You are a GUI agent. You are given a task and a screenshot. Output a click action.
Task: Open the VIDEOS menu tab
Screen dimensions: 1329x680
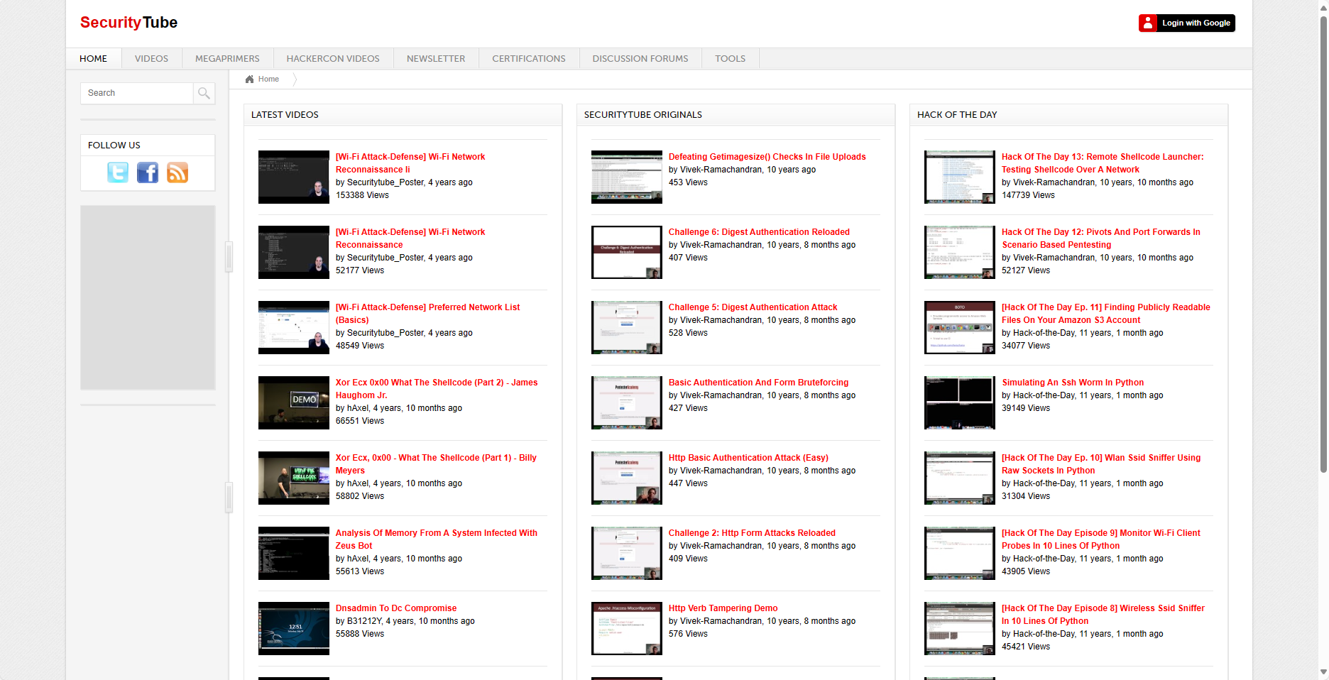[x=152, y=58]
